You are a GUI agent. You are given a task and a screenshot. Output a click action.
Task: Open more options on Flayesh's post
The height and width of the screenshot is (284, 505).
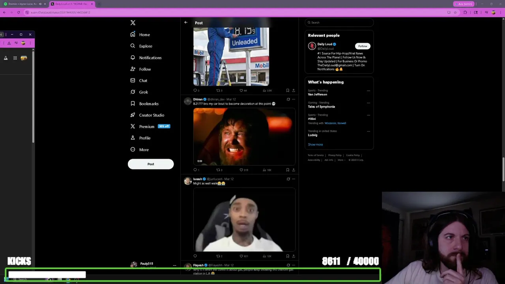(x=293, y=265)
